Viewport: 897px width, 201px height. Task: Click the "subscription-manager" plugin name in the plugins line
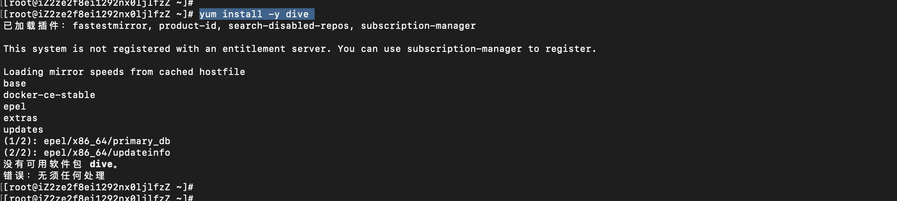pos(418,26)
